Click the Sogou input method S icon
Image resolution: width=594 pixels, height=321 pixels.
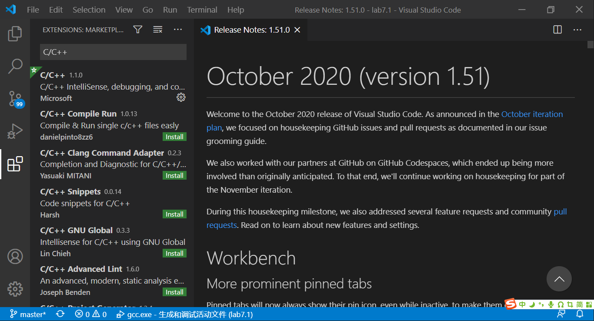pos(511,304)
